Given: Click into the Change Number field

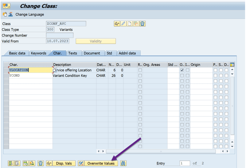Looking at the screenshot, I should [x=60, y=35].
